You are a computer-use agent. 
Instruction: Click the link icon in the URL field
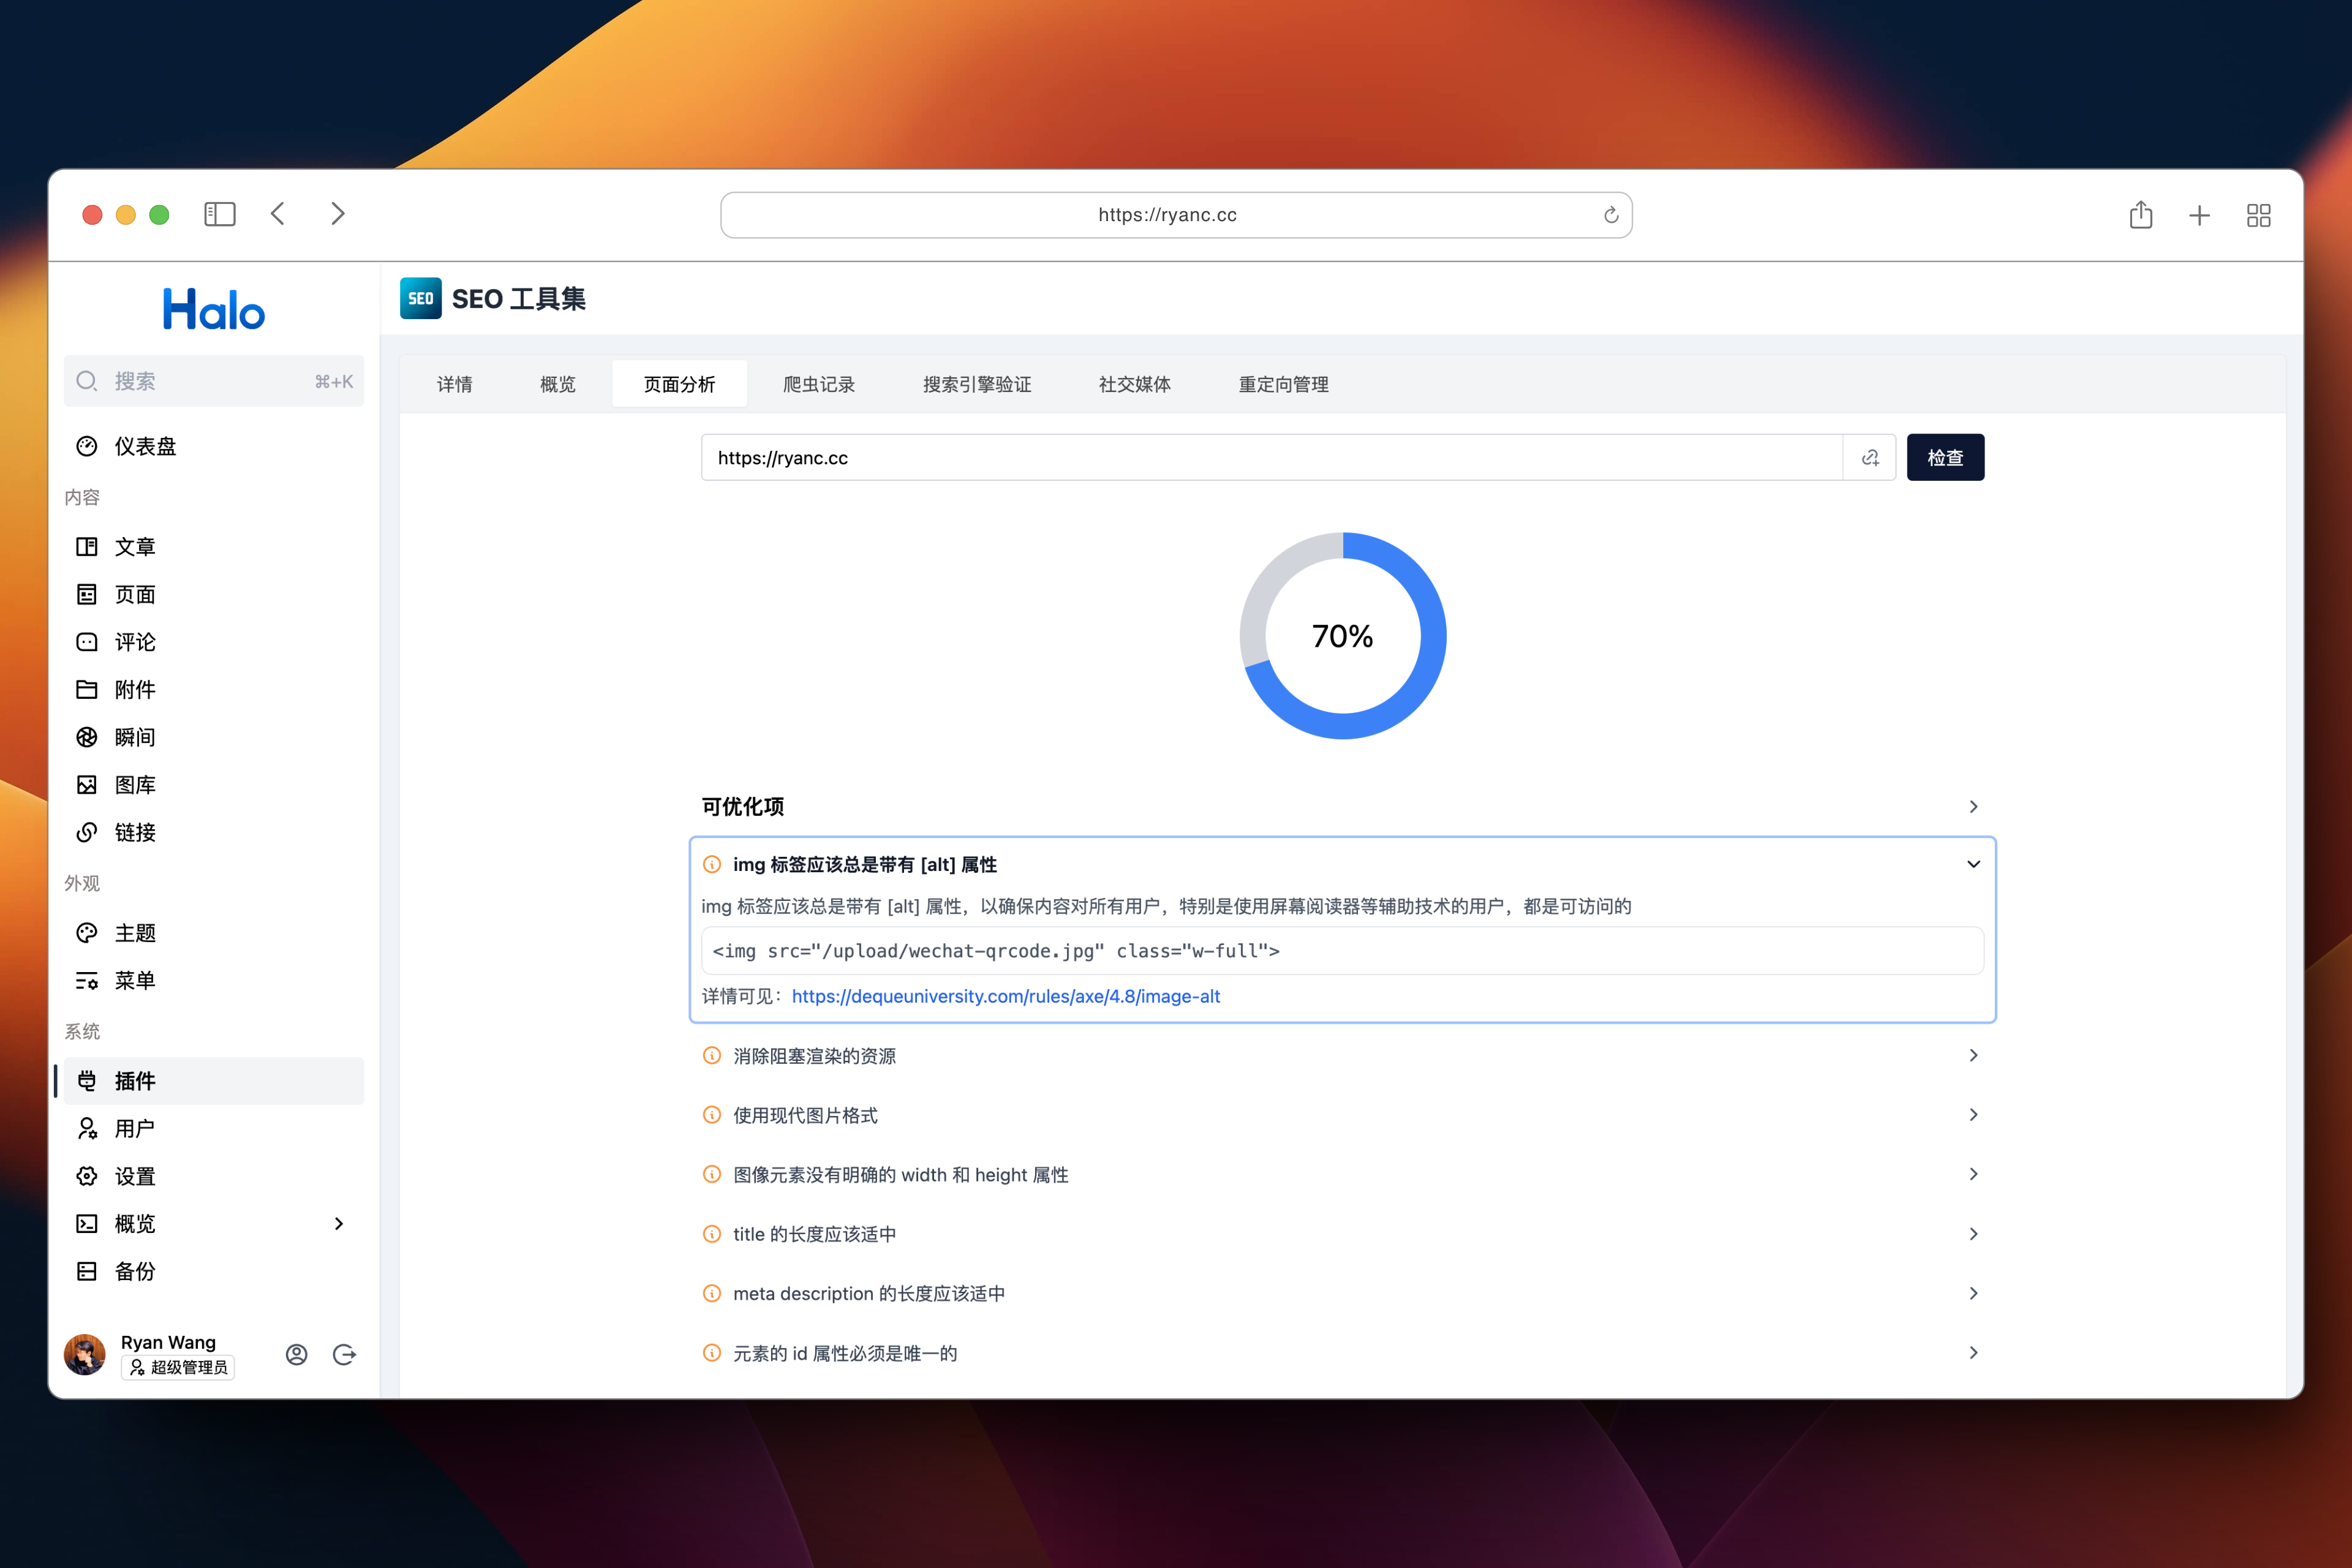1870,457
